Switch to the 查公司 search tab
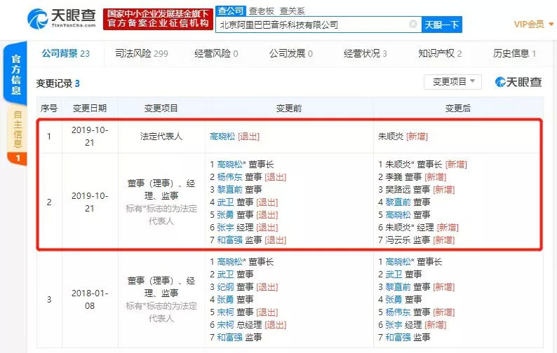The width and height of the screenshot is (557, 353). tap(231, 11)
